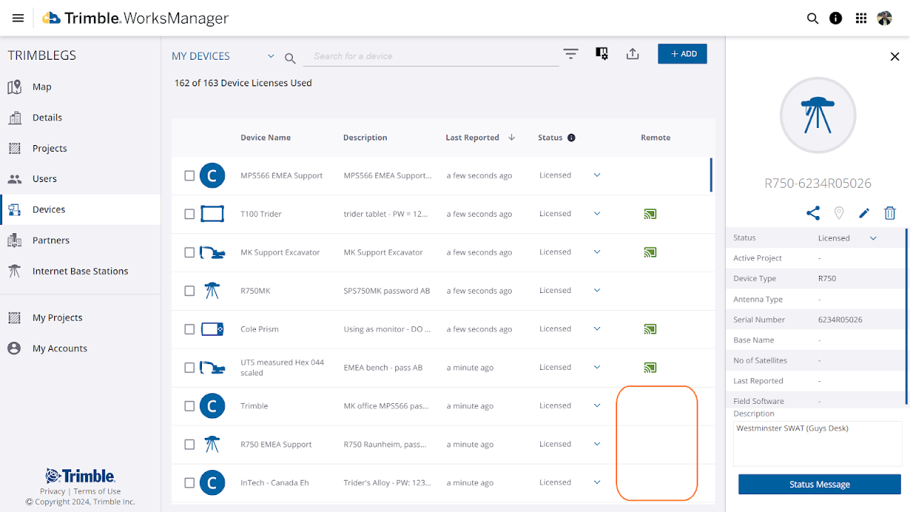This screenshot has width=910, height=512.
Task: Expand status dropdown for InTech - Canada Eh
Action: click(x=597, y=483)
